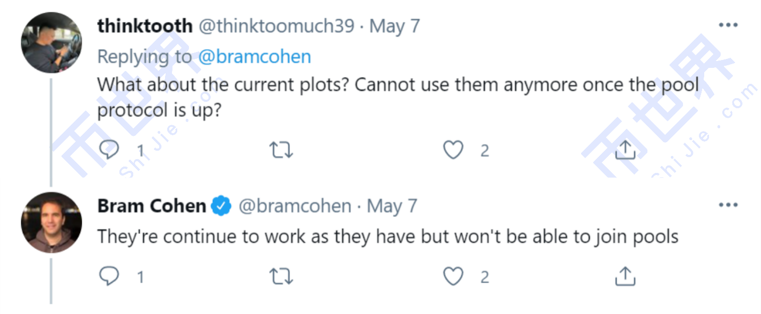Share thinktooth's tweet
The width and height of the screenshot is (761, 314).
coord(625,151)
